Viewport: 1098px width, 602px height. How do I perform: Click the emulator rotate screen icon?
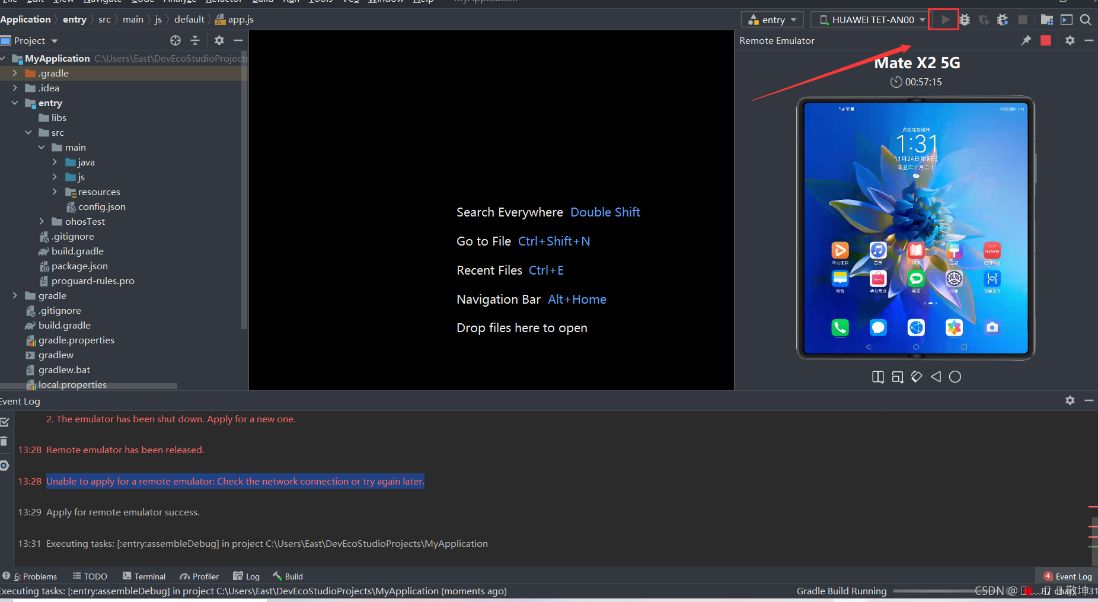click(917, 377)
